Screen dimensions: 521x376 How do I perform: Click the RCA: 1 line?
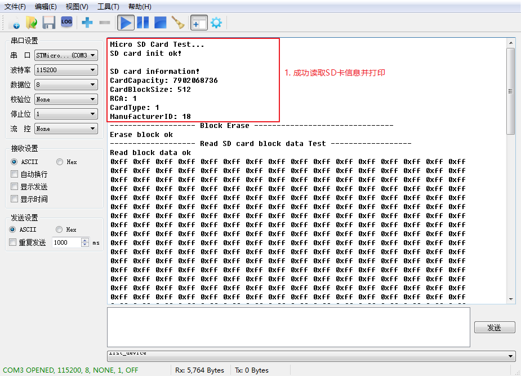click(123, 99)
